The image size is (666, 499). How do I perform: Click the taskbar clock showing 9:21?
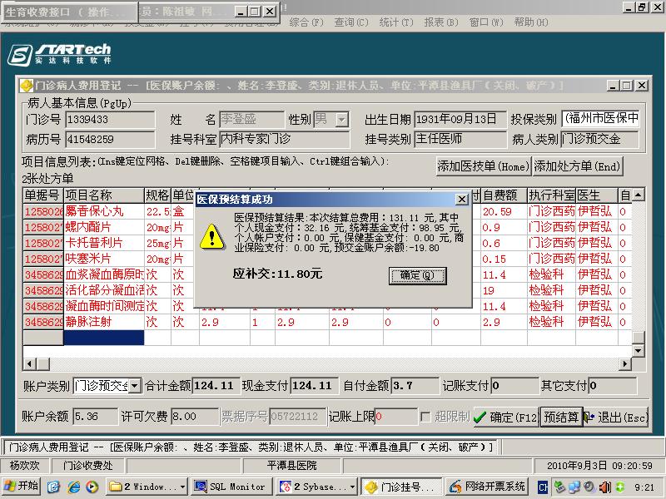(644, 487)
